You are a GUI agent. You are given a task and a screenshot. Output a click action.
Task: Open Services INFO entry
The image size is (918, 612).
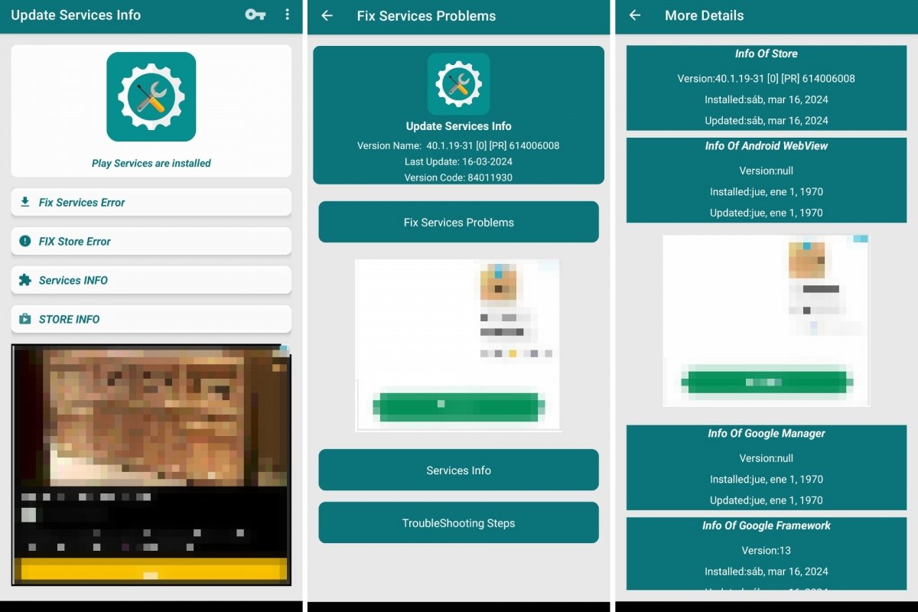click(151, 280)
